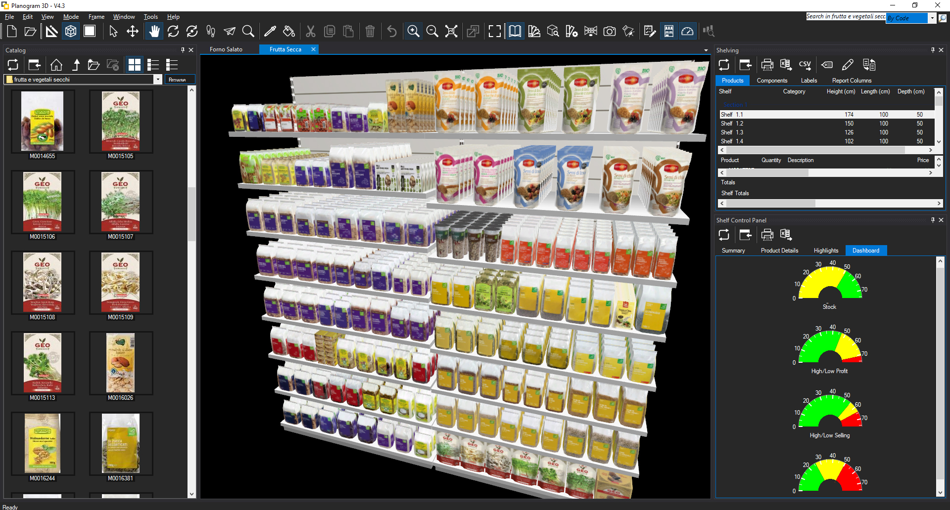The image size is (950, 510).
Task: Open the Tools menu
Action: (x=150, y=17)
